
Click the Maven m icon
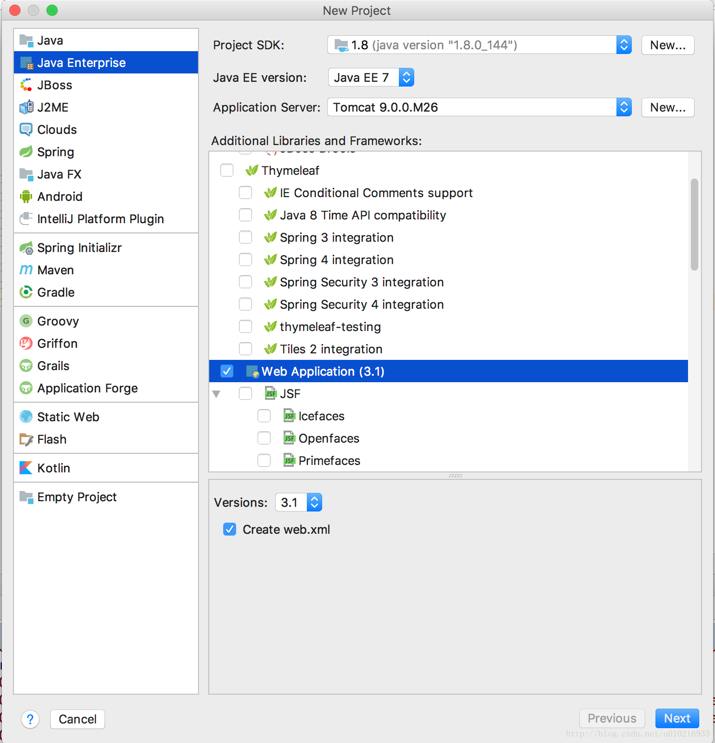(26, 270)
